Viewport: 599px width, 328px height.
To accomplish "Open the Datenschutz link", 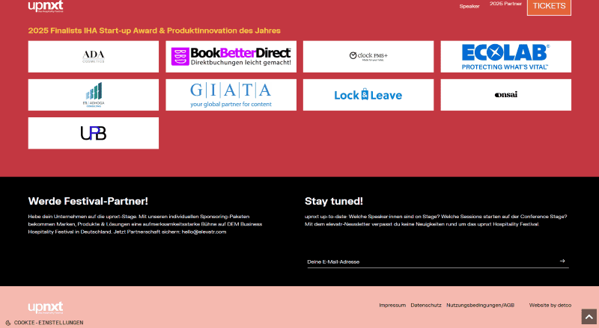I will point(426,305).
